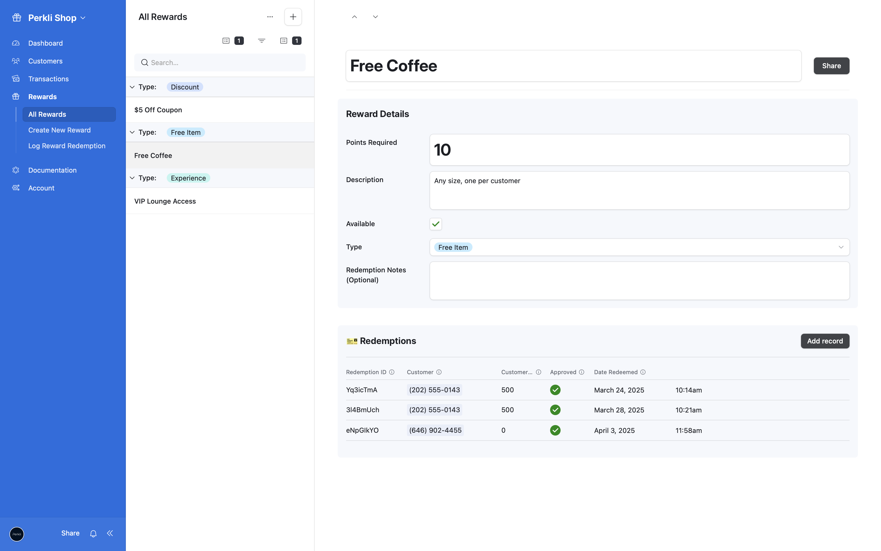Toggle Approved check for 3l4BmUch redemption
This screenshot has width=881, height=551.
click(555, 410)
